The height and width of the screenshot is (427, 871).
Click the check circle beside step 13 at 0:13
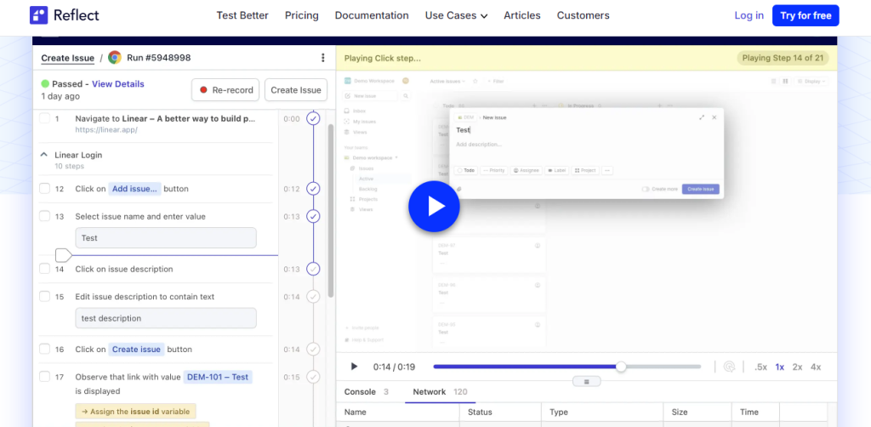tap(313, 216)
